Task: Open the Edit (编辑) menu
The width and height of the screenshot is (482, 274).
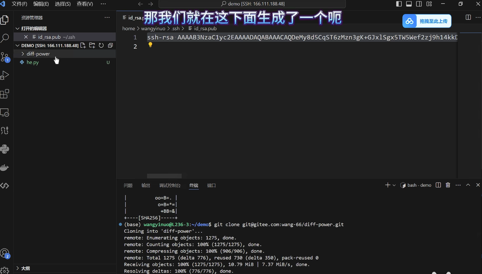Action: click(41, 4)
